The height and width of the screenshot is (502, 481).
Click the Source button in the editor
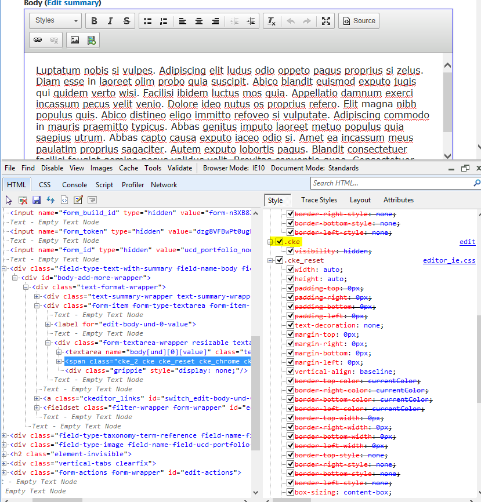pyautogui.click(x=359, y=21)
